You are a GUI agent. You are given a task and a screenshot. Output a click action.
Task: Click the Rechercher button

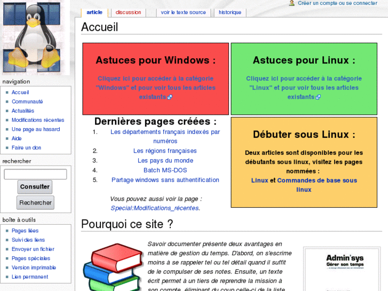(x=35, y=202)
